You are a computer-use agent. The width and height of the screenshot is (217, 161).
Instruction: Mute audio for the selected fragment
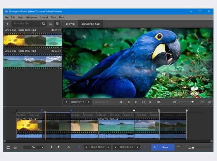click(69, 147)
